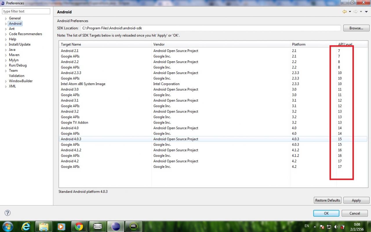The image size is (371, 232).
Task: Focus the type filter text field
Action: click(26, 11)
